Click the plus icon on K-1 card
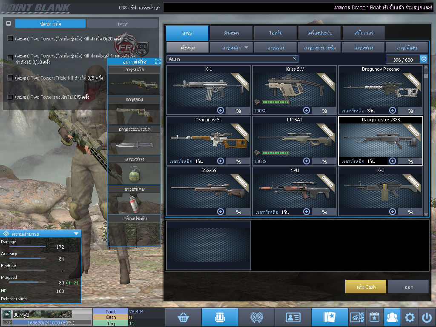436x327 pixels. 221,110
